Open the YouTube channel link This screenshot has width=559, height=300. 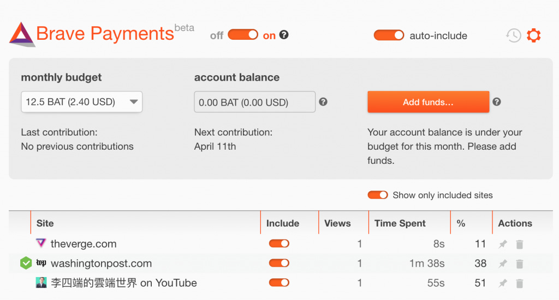pos(124,283)
